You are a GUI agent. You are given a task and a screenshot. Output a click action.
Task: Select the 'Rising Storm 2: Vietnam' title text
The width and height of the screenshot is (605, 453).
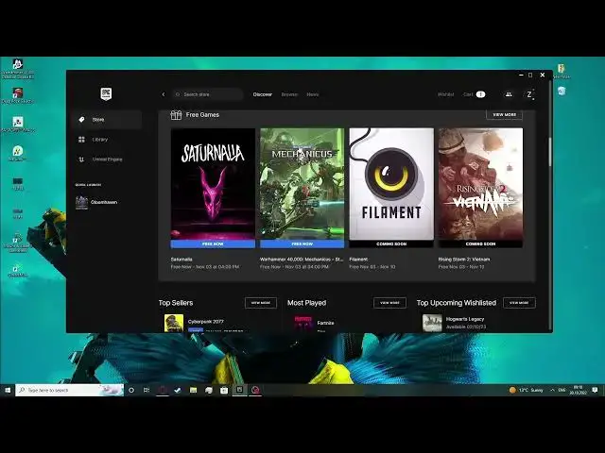coord(464,260)
